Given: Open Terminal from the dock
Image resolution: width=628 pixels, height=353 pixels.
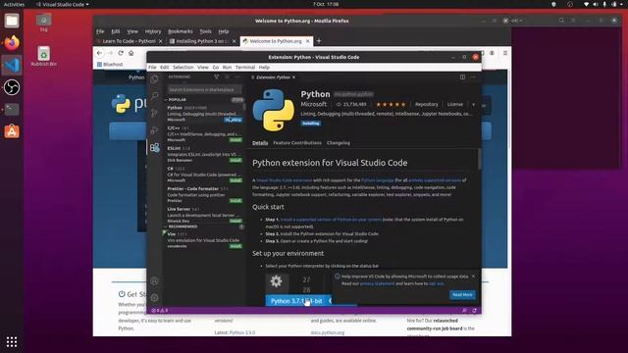Looking at the screenshot, I should tap(12, 109).
